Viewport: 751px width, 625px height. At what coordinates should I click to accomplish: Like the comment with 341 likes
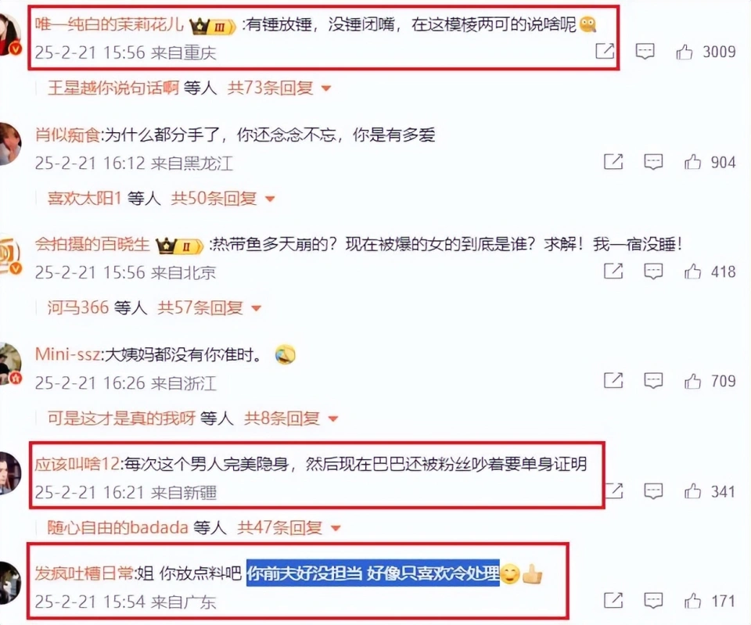(692, 491)
